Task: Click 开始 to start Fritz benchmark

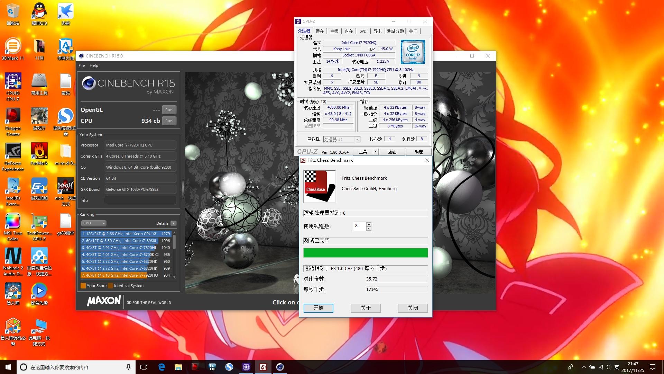Action: coord(319,308)
